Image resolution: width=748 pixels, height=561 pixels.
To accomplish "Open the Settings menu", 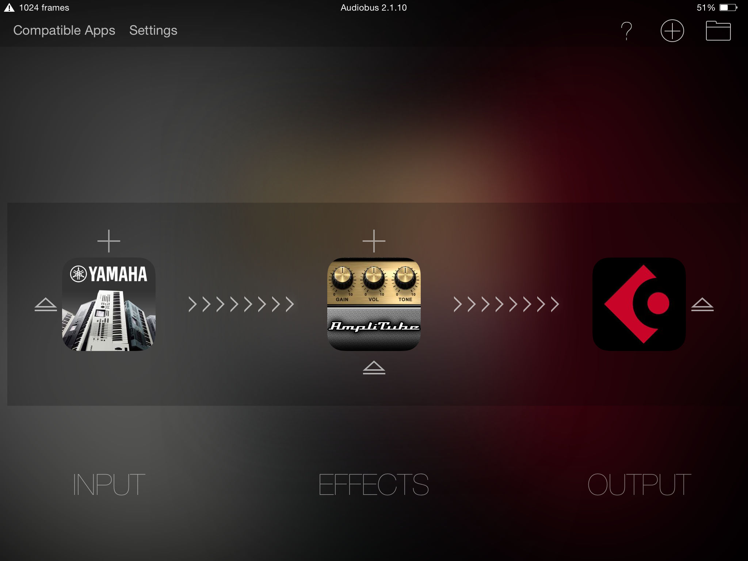I will point(153,30).
